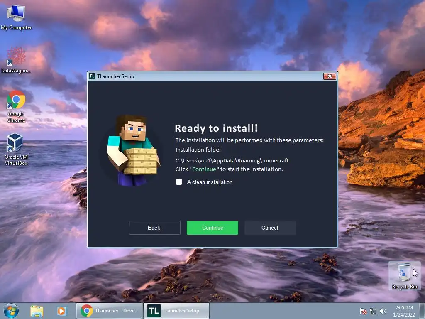425x319 pixels.
Task: Go back with the Back button
Action: coord(154,228)
